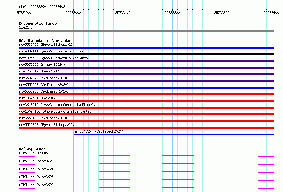The image size is (283, 192).
Task: Click the nsv4337141 (gnomADStructuralVariants) label
Action: pos(54,51)
